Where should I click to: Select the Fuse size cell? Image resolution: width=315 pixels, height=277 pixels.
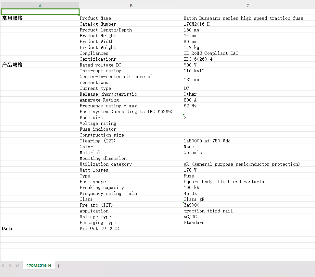point(131,117)
